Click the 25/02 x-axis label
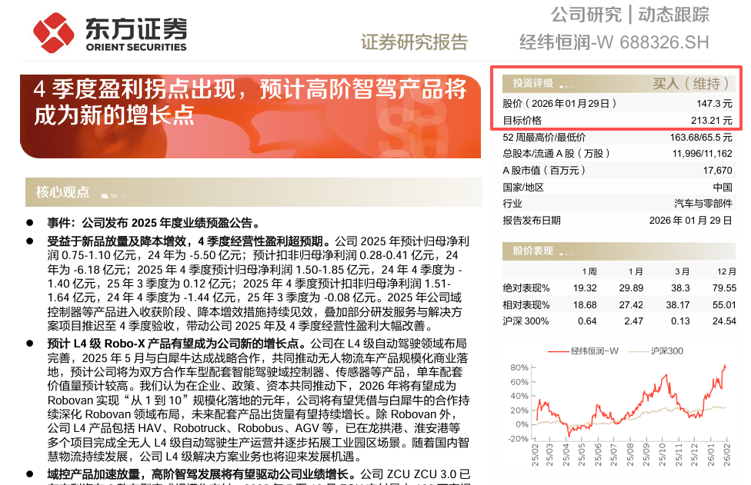 pyautogui.click(x=535, y=454)
